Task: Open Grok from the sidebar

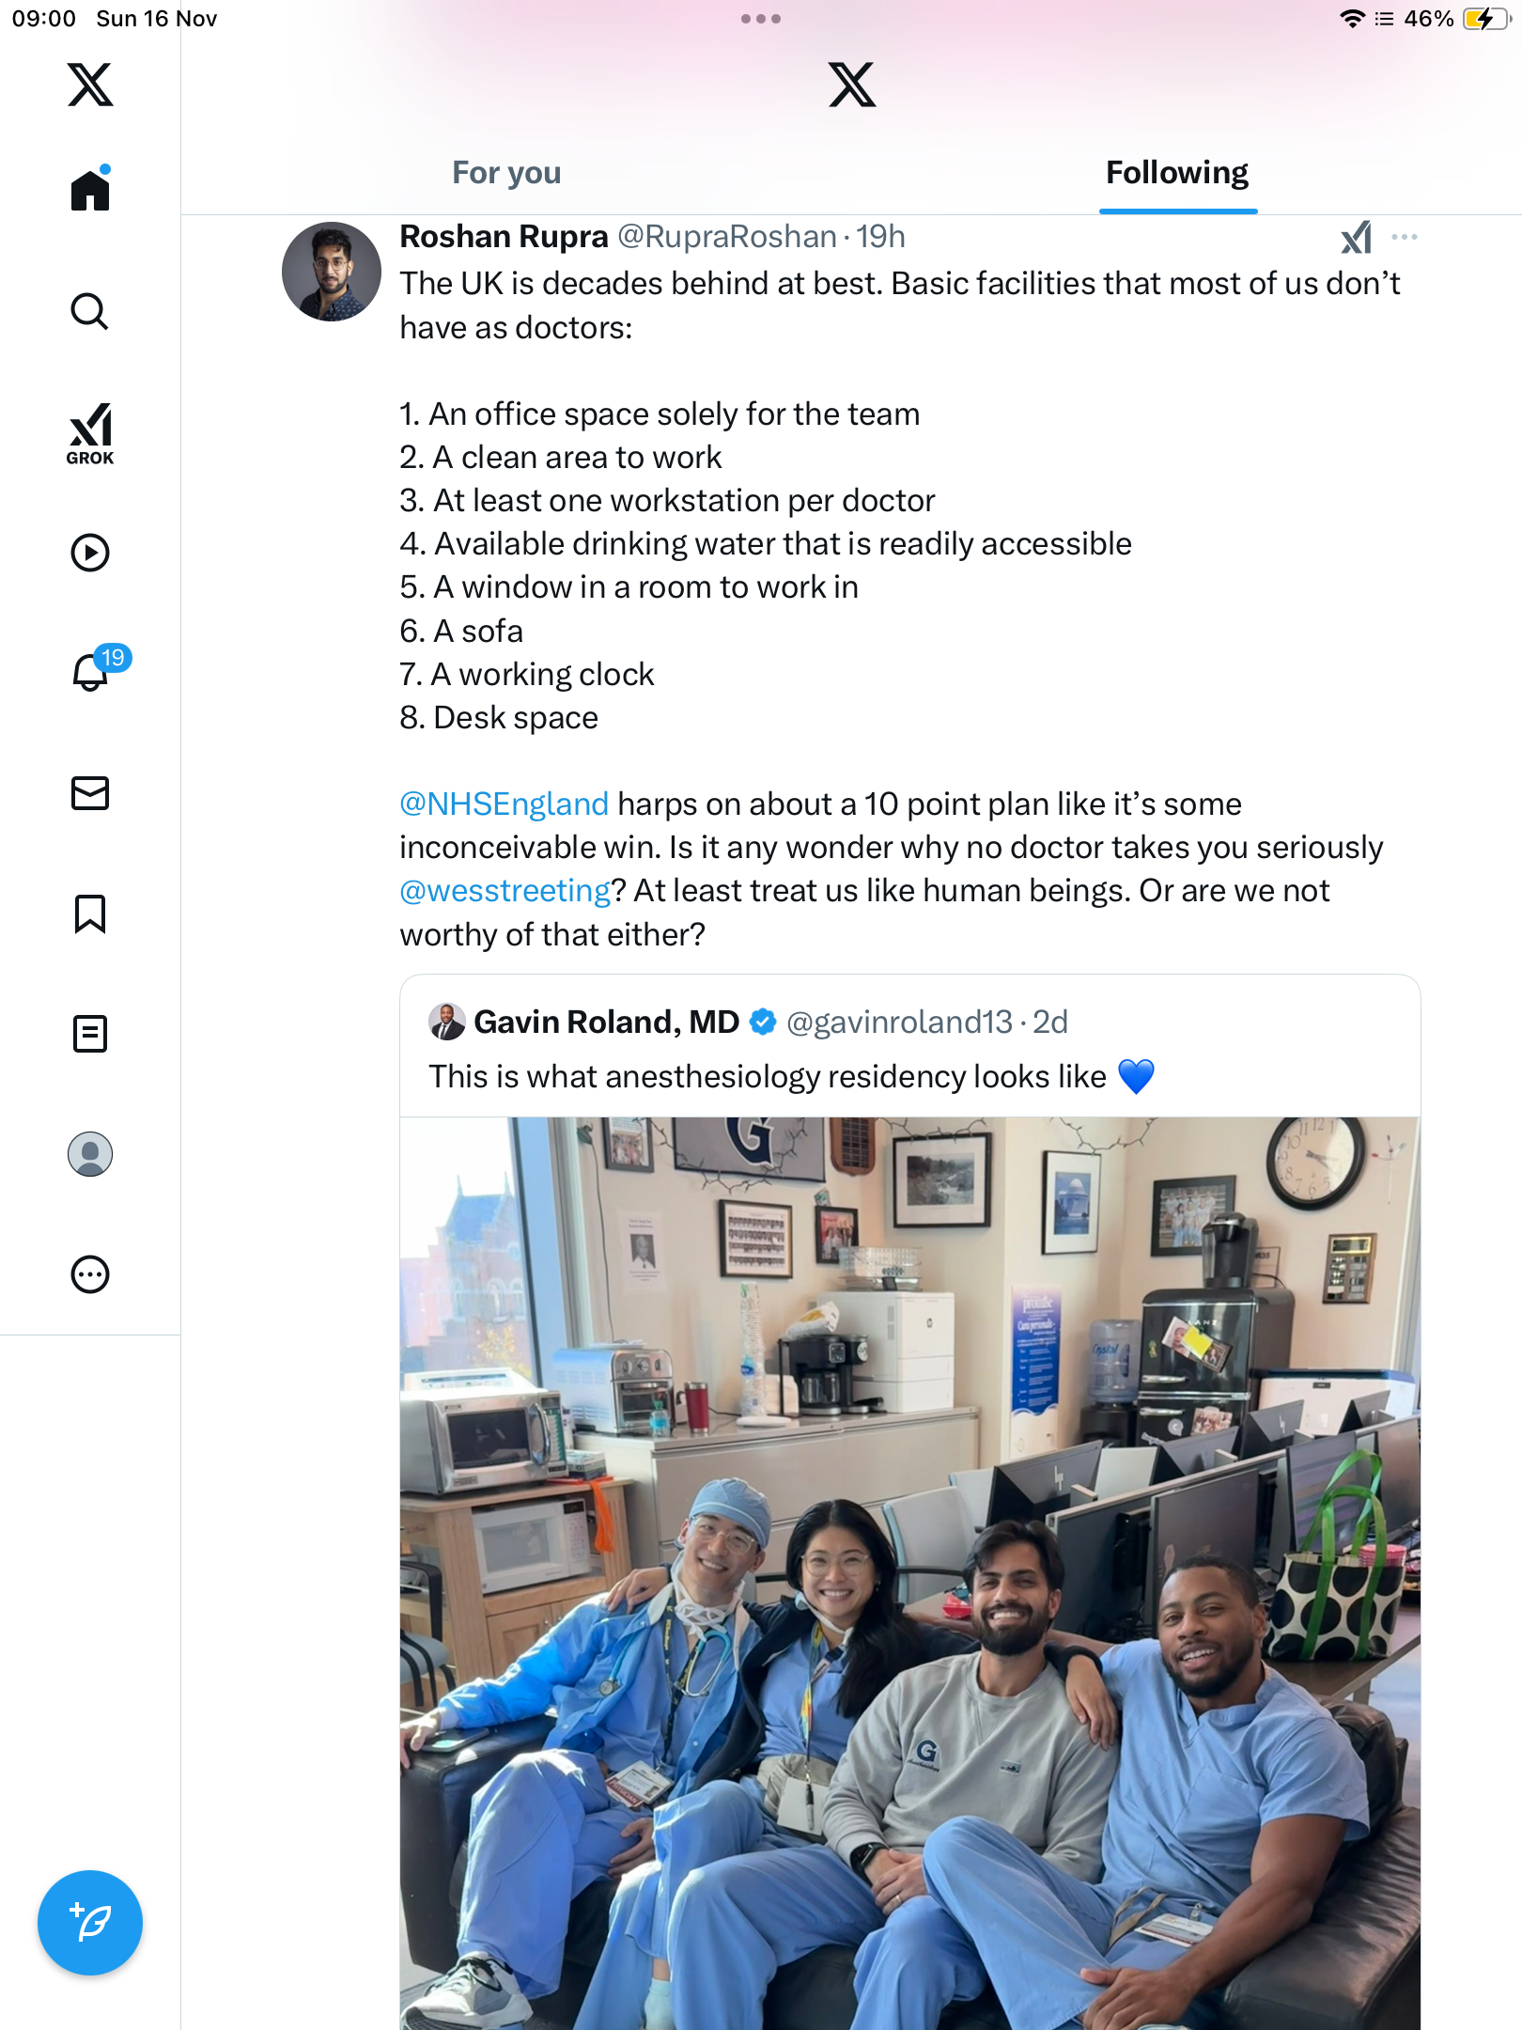Action: 90,433
